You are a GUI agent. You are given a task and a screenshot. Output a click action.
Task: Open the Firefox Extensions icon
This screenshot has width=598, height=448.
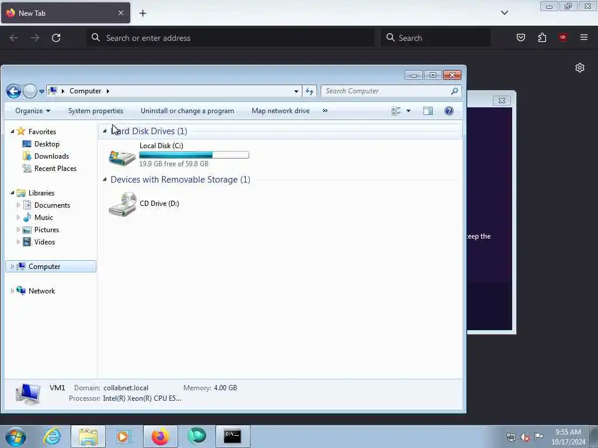click(x=542, y=37)
